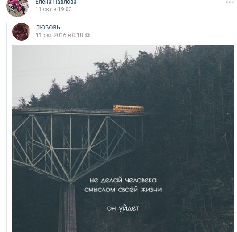The height and width of the screenshot is (232, 237).
Task: Open the post timestamp 11 окт в 19:03
Action: click(x=54, y=9)
